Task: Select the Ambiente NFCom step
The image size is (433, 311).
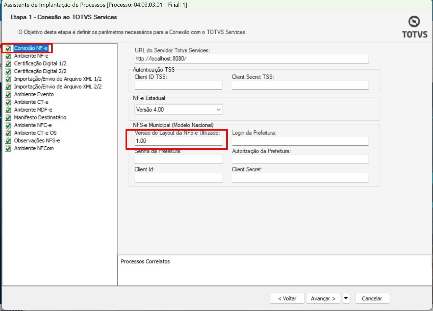Action: point(34,148)
